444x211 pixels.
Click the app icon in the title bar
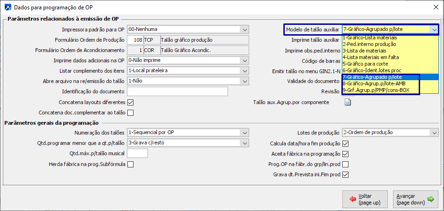point(7,8)
